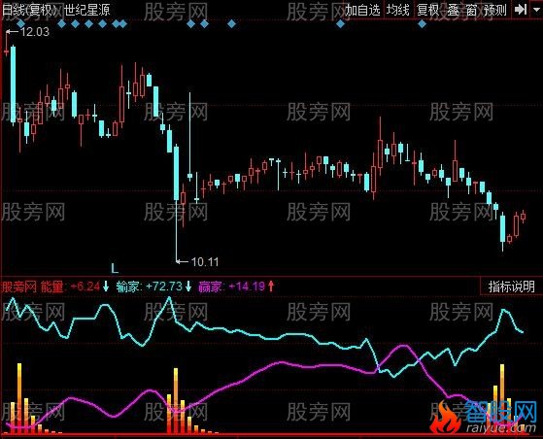Click the down arrow next to 能量 value
Image resolution: width=543 pixels, height=439 pixels.
pos(106,287)
